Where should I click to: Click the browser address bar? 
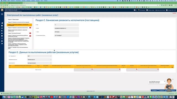84,5
